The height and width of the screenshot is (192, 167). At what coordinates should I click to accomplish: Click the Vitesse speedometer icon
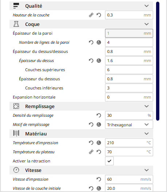coord(16,170)
